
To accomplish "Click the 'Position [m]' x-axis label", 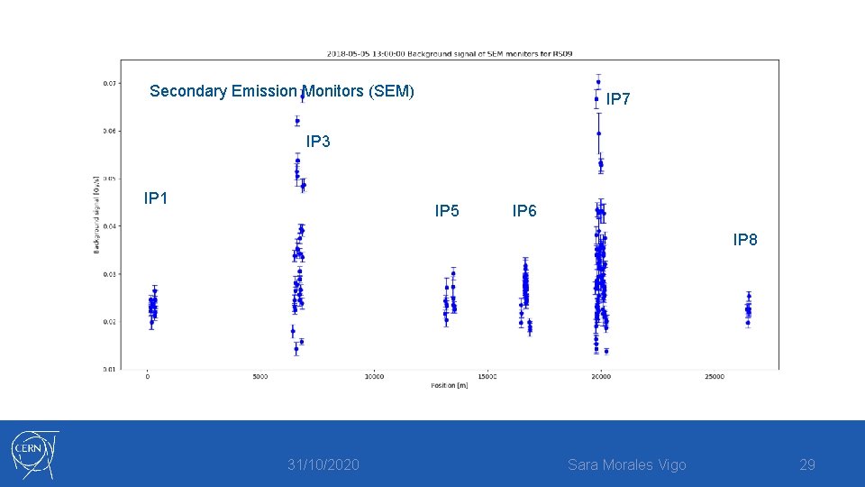I will coord(450,385).
